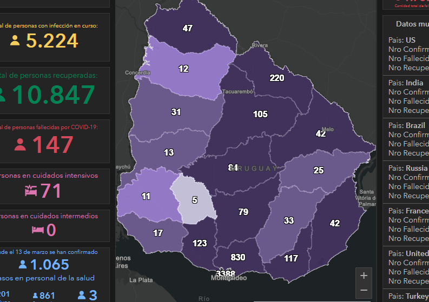Select the map region labeled 17
This screenshot has height=302, width=429.
pyautogui.click(x=158, y=233)
